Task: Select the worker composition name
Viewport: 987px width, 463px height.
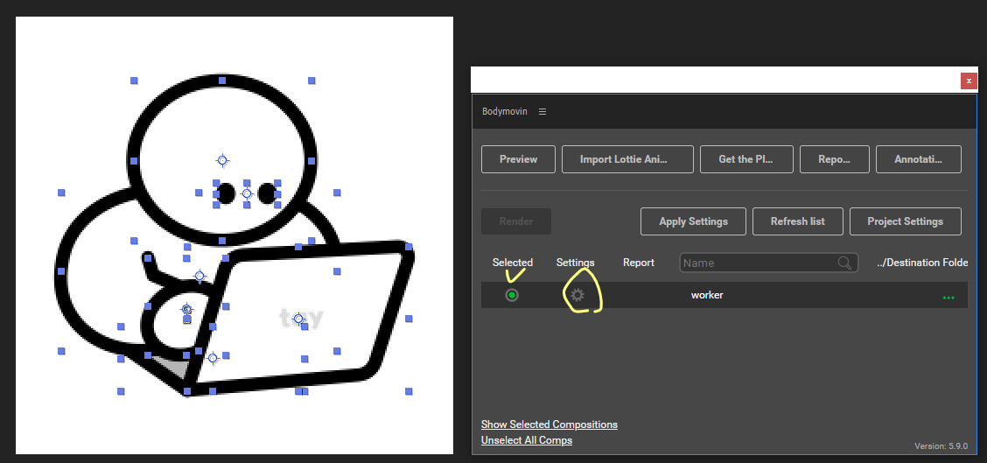Action: [707, 295]
